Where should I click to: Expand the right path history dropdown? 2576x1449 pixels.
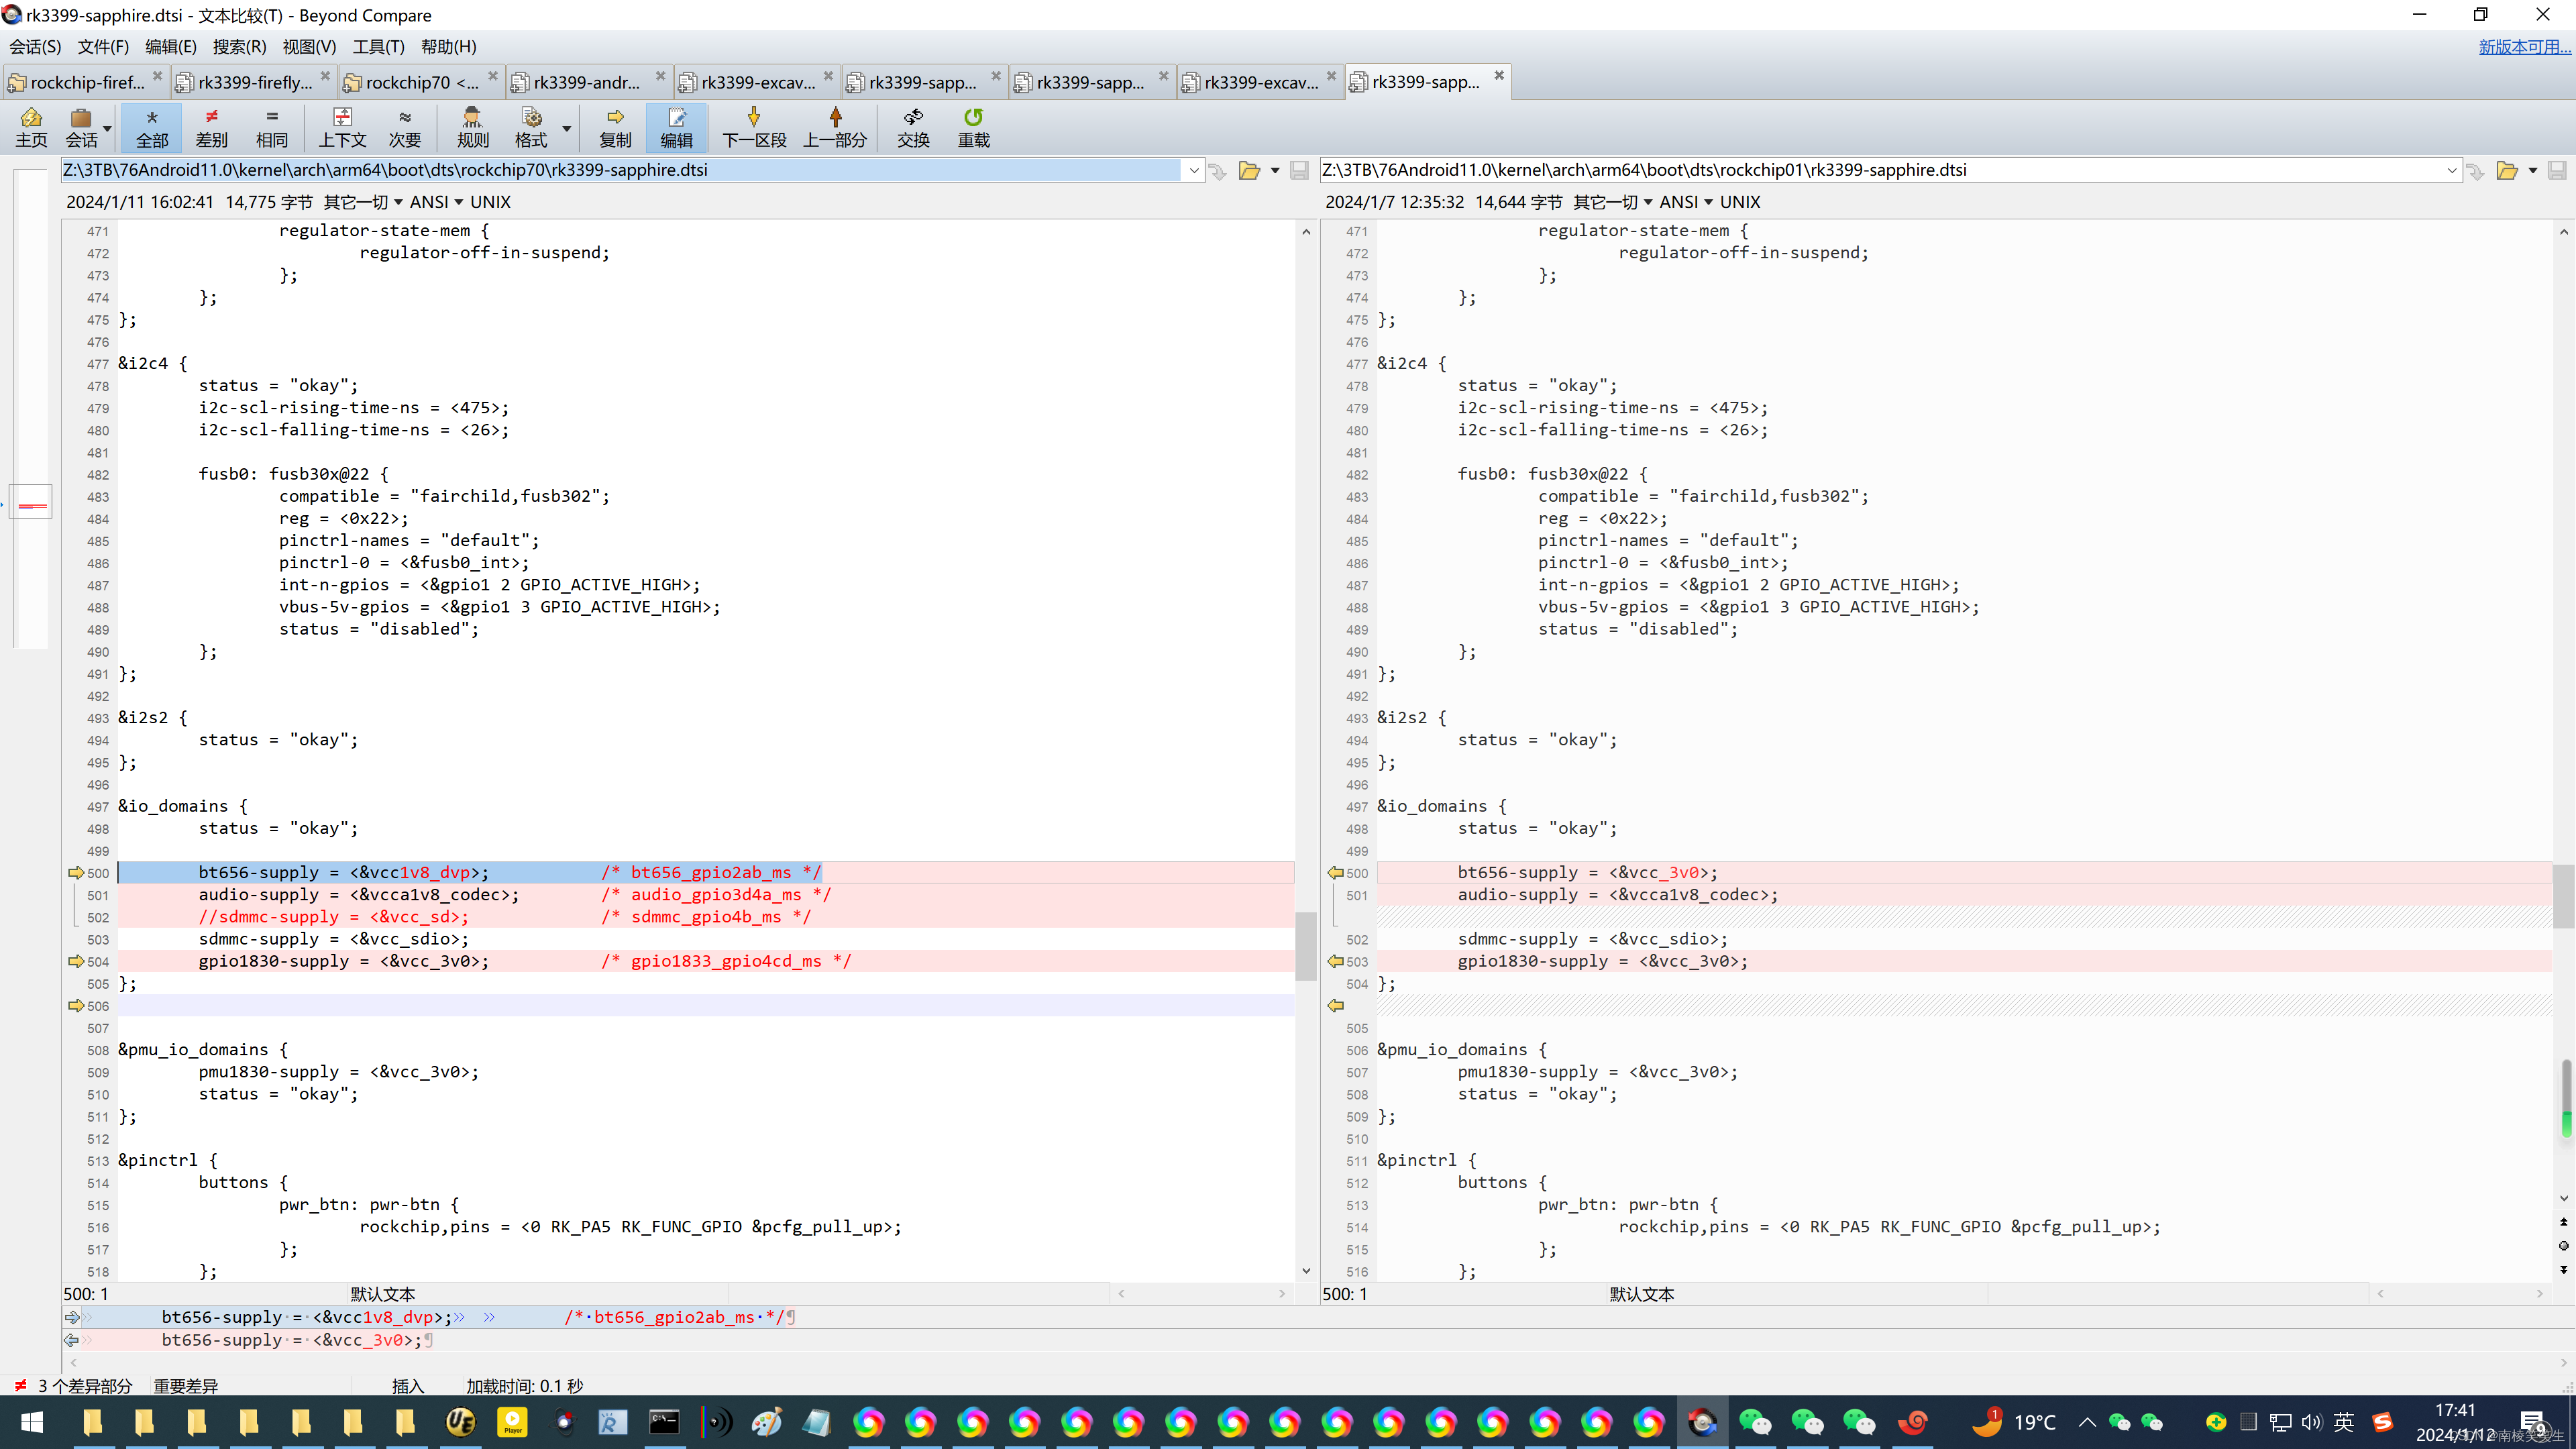tap(2451, 171)
